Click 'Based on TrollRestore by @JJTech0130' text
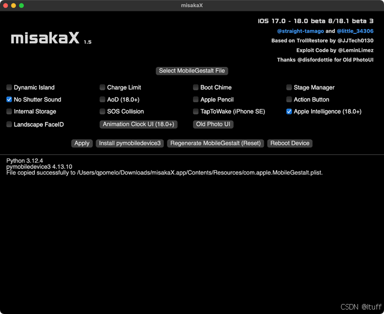 (x=322, y=40)
